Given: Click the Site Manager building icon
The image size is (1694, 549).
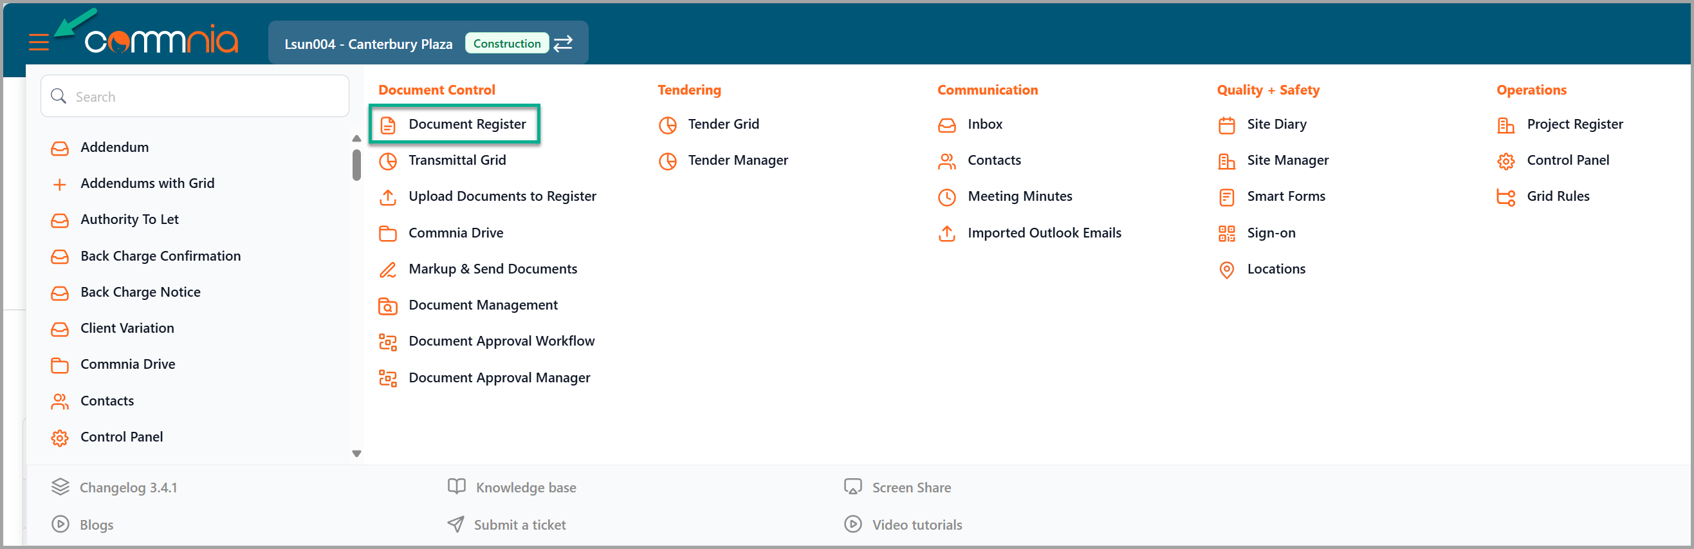Looking at the screenshot, I should point(1226,161).
